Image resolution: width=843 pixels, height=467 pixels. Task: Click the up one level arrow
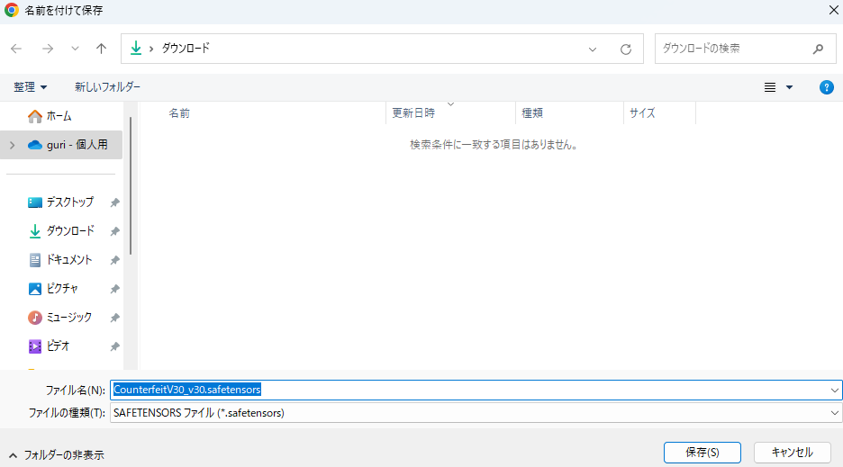coord(102,49)
